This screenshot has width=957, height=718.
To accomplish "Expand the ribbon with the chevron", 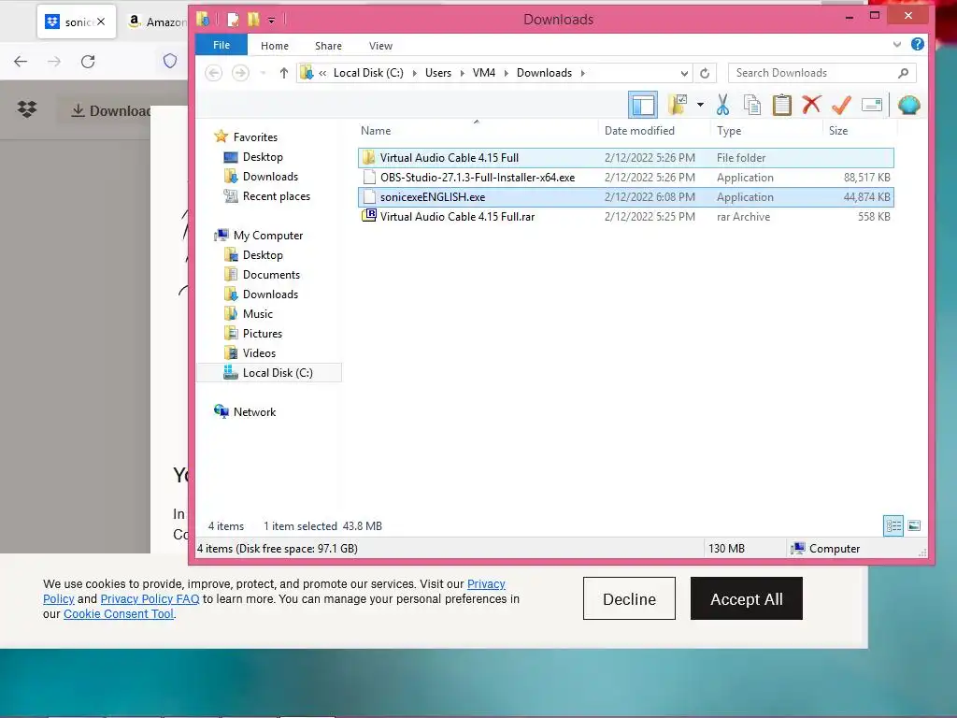I will coord(896,44).
